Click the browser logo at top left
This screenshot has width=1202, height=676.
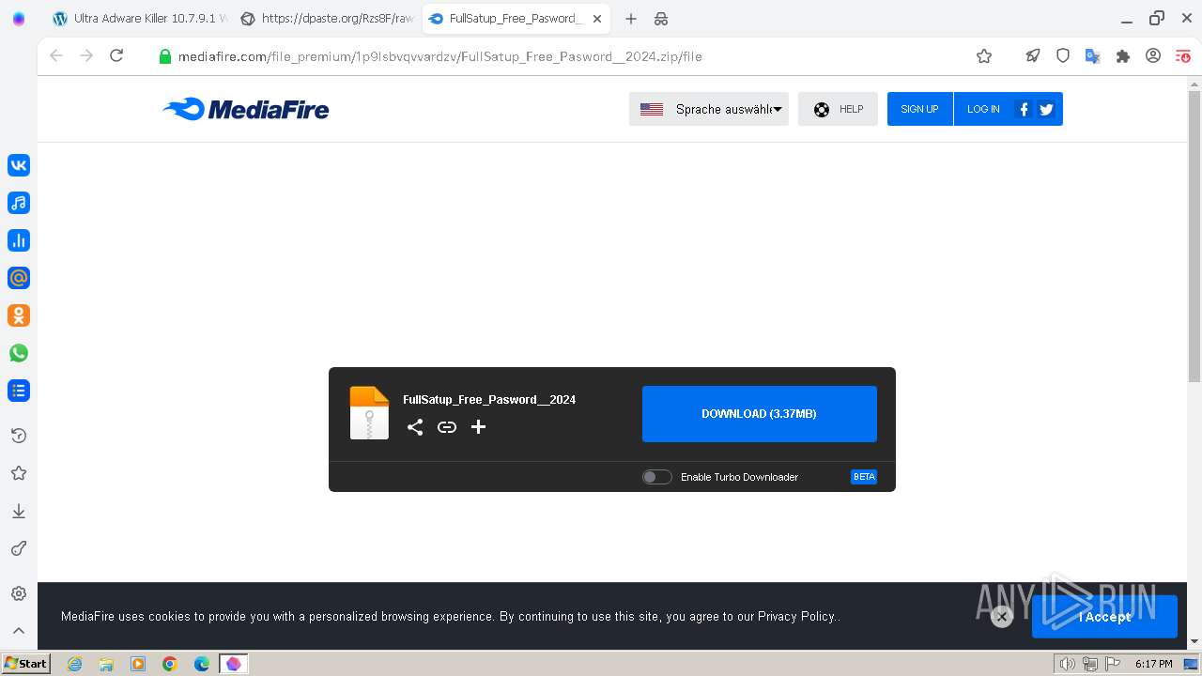pos(19,19)
